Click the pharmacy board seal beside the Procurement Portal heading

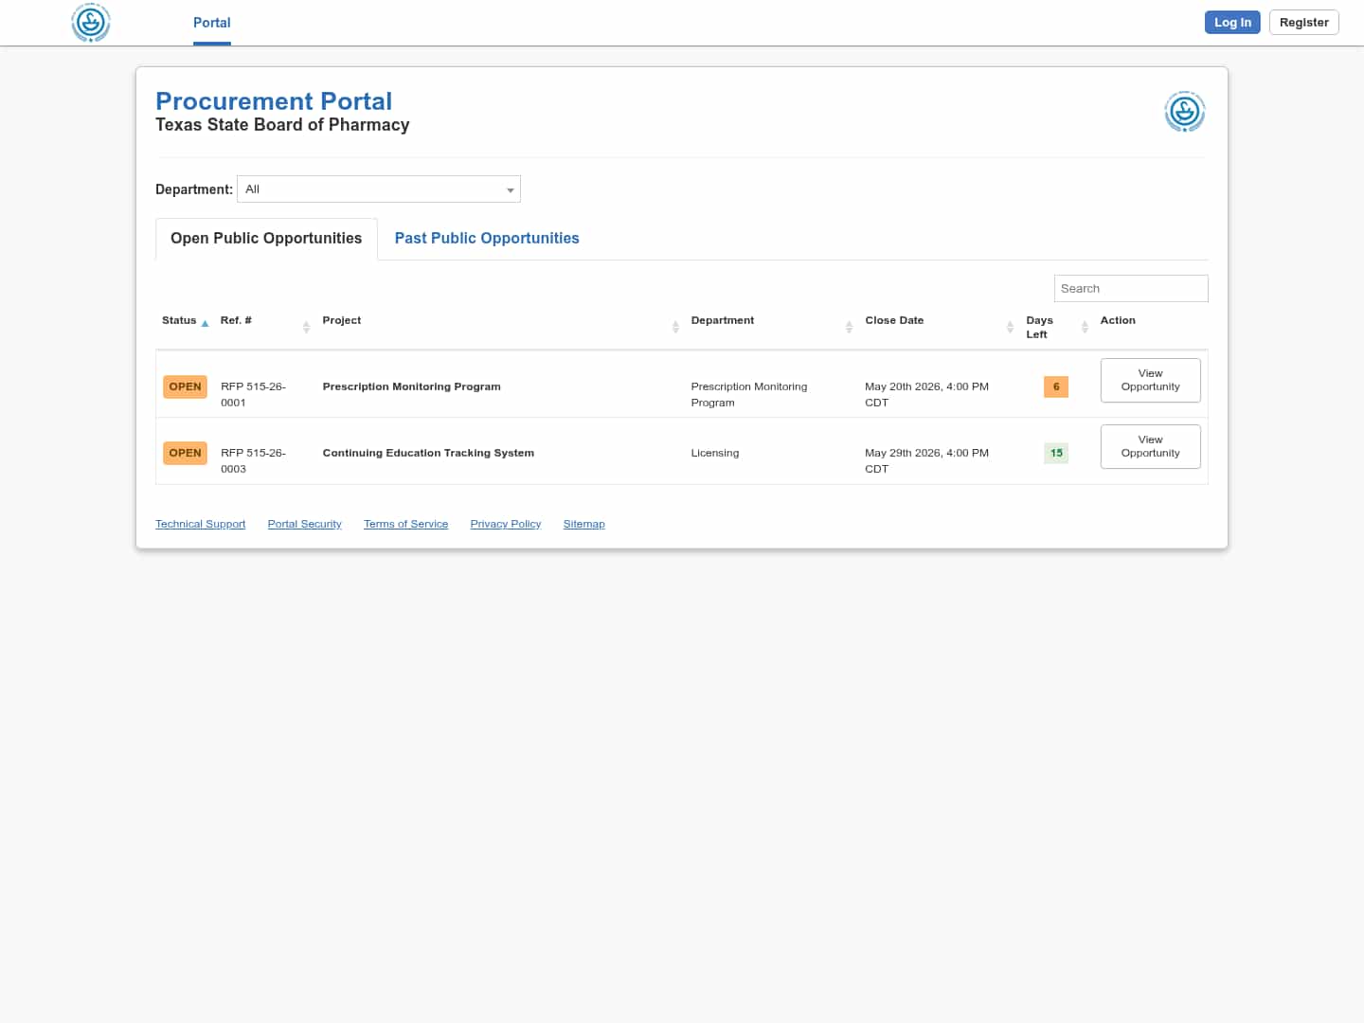coord(1184,112)
